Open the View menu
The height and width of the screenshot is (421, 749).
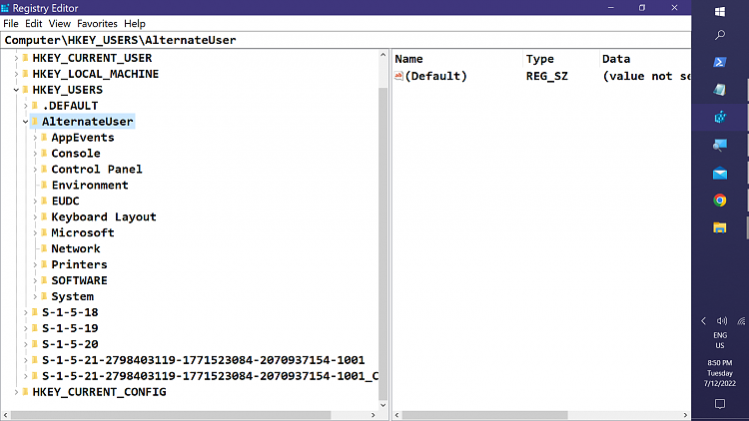[x=59, y=23]
